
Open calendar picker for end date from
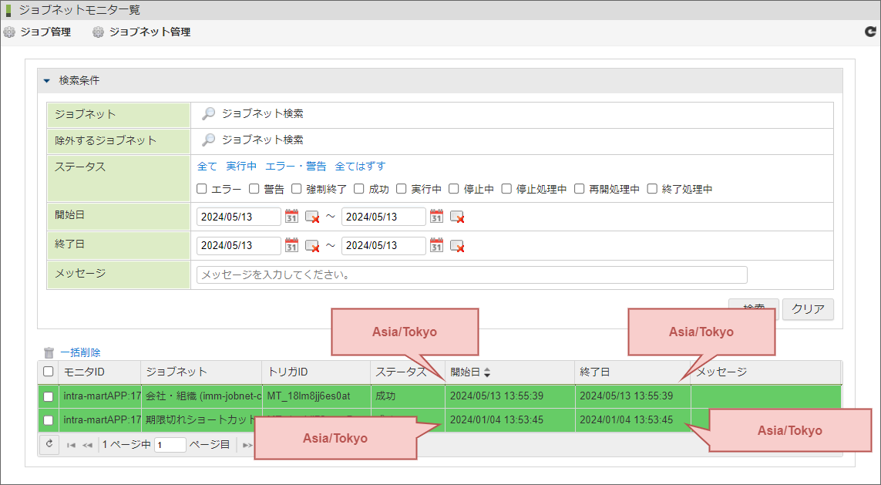tap(291, 246)
